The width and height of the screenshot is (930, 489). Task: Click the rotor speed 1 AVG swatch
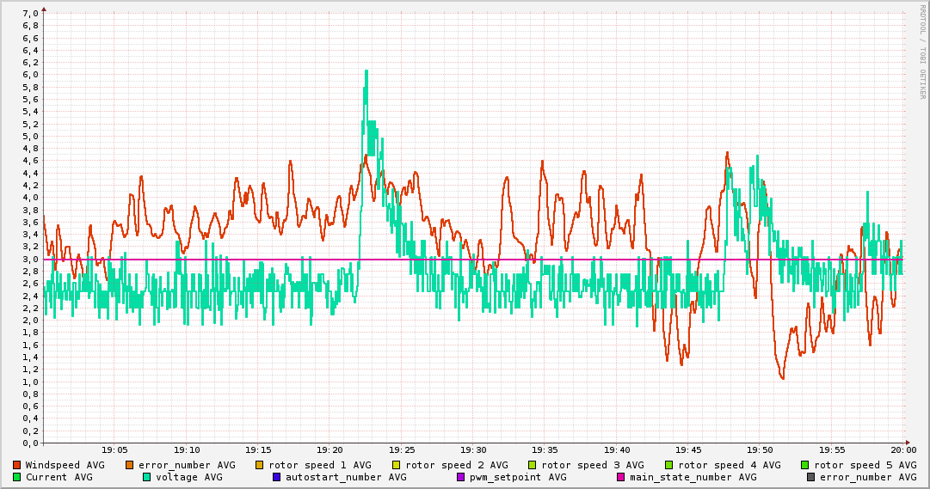click(260, 465)
